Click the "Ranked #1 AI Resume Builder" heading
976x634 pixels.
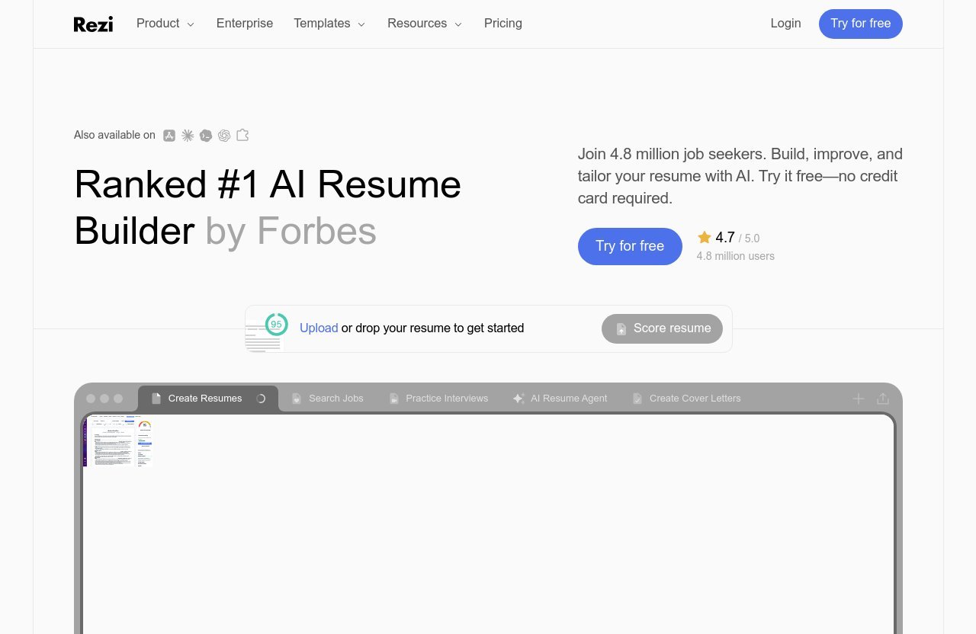[268, 207]
